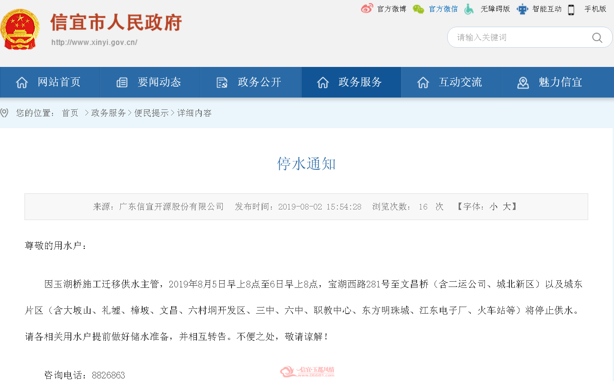Click the publish time 2019-08-02 15:54:28
The image size is (614, 381).
pos(320,206)
